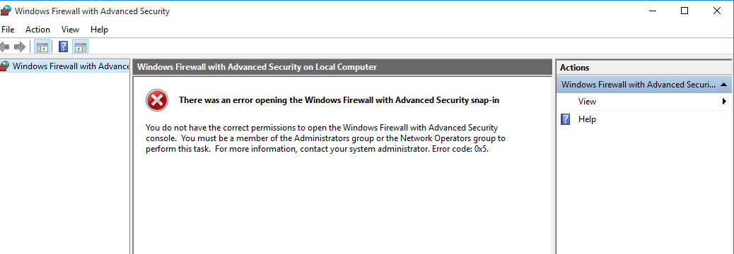Open the Help menu in the menu bar
This screenshot has height=254, width=734.
[x=99, y=30]
